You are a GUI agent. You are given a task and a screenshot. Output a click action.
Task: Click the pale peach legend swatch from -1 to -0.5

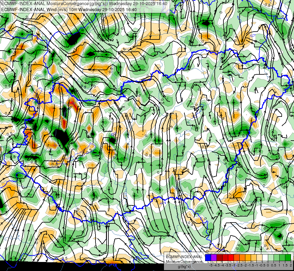pos(259,258)
